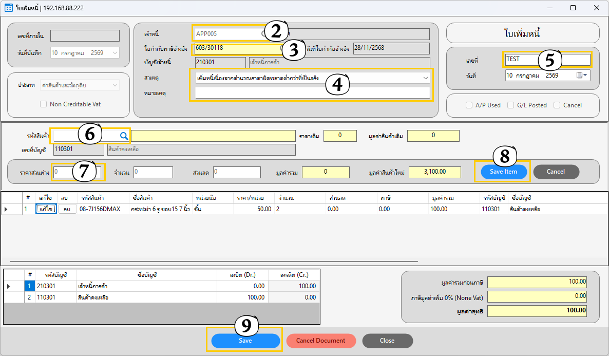This screenshot has width=609, height=356.
Task: Click the ราคาส่วนต่าง price difference field
Action: pos(78,172)
